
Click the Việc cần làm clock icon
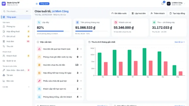pyautogui.click(x=38, y=42)
